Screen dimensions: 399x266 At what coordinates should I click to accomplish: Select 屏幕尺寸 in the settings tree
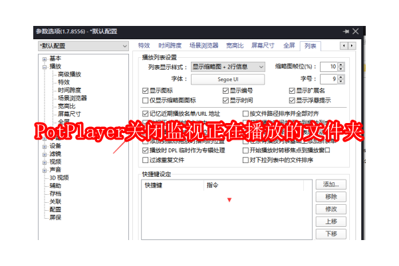tap(69, 114)
